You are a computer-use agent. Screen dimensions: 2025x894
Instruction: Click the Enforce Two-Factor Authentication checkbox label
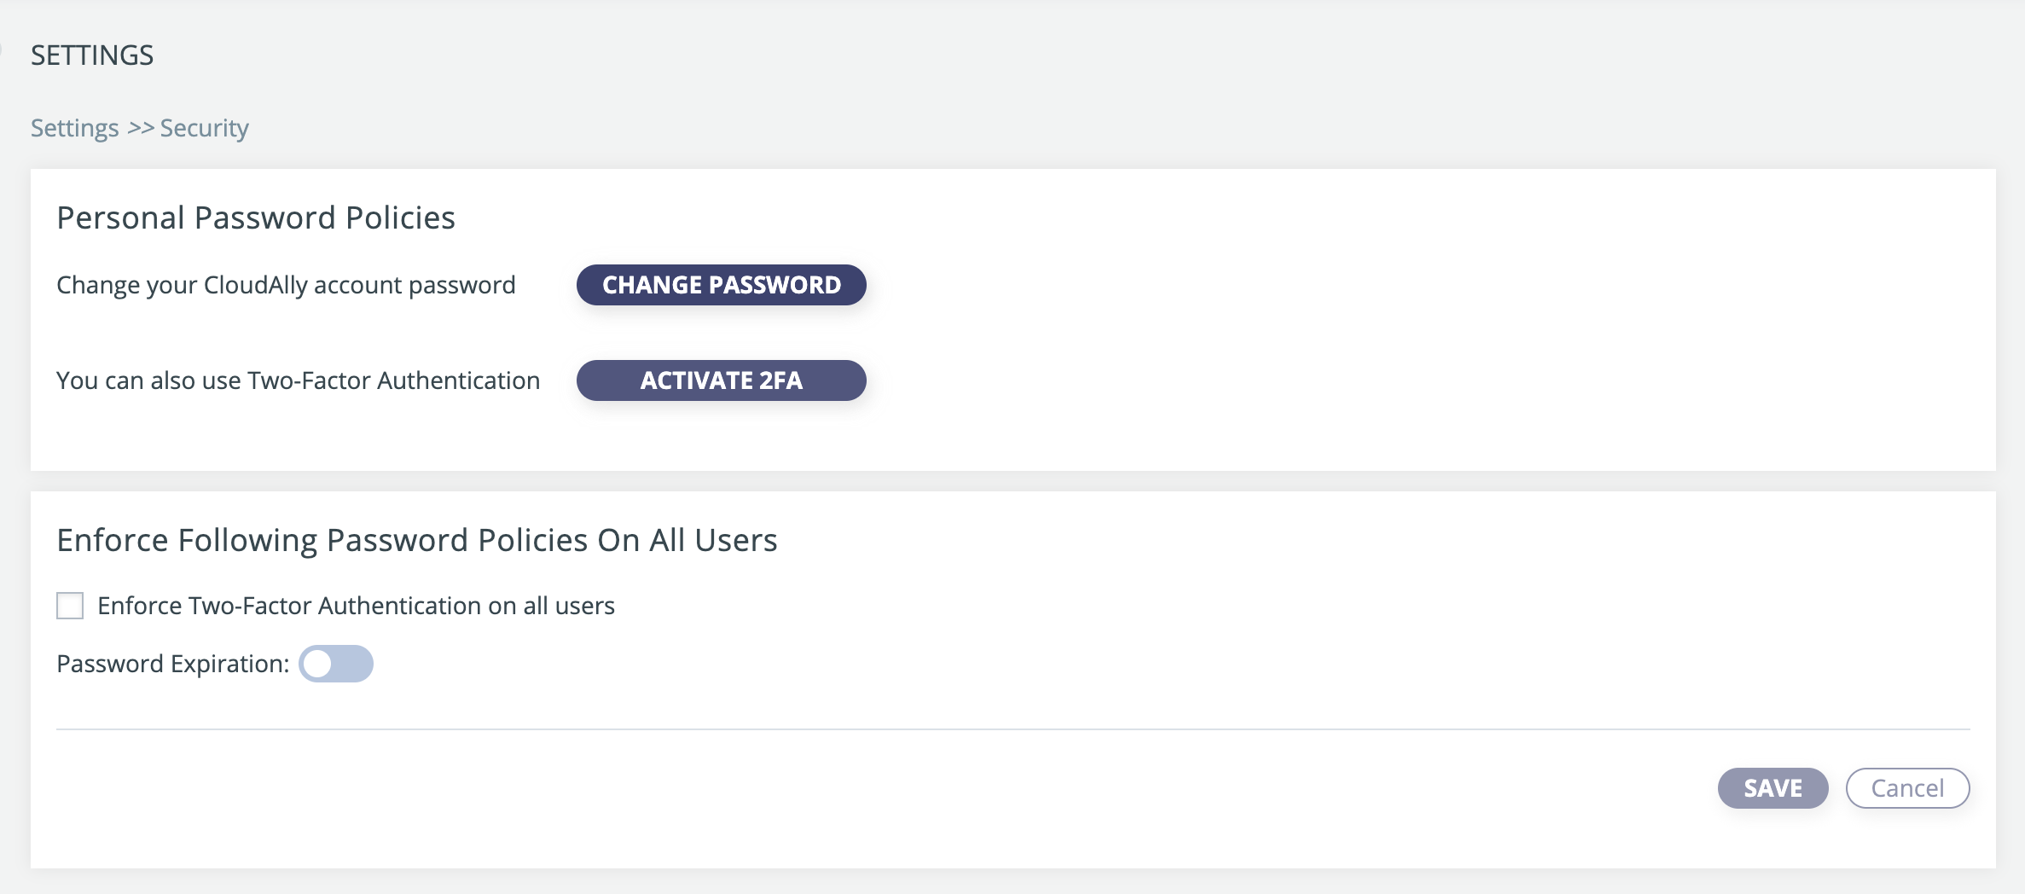tap(356, 606)
